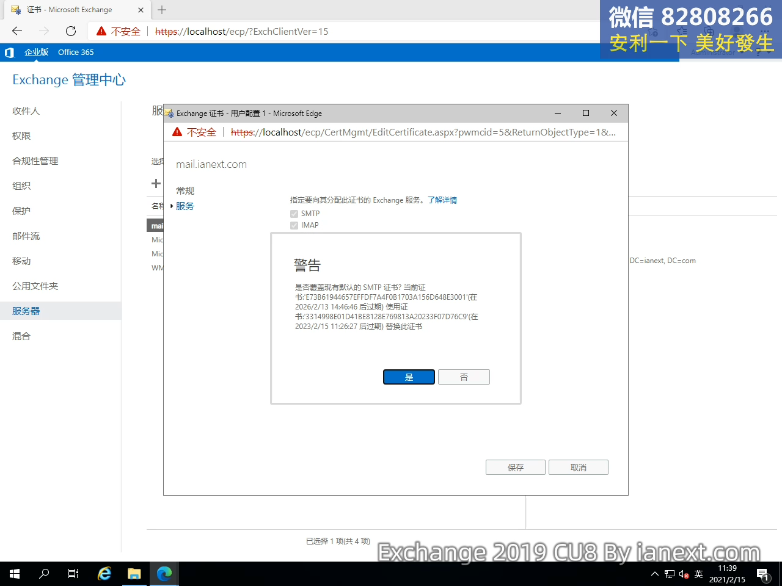Show hidden tray icons chevron
This screenshot has height=586, width=782.
click(x=655, y=574)
